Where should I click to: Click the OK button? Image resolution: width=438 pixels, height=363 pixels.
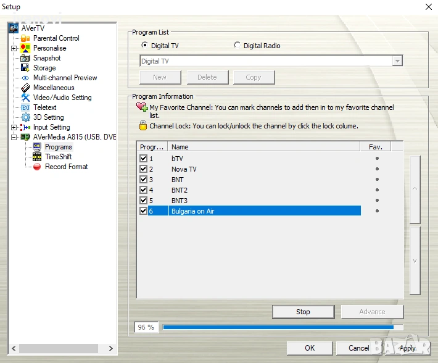[310, 348]
